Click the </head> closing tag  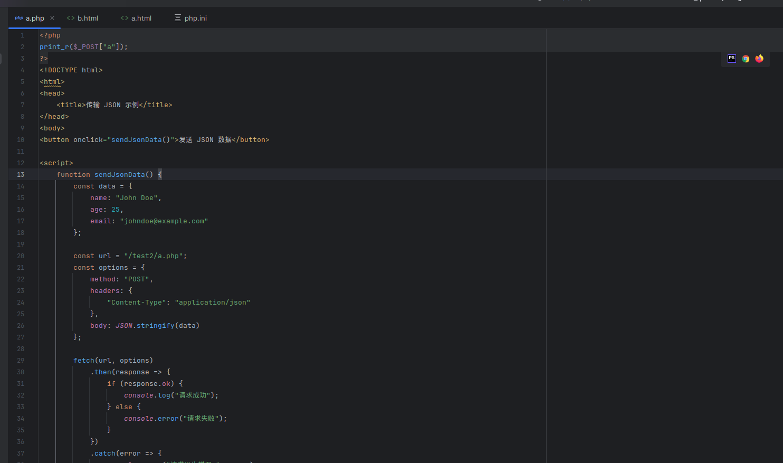pyautogui.click(x=54, y=117)
